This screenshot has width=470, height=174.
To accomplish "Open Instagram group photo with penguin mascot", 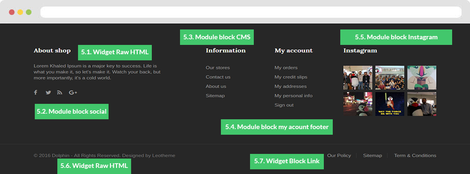I will [x=358, y=78].
